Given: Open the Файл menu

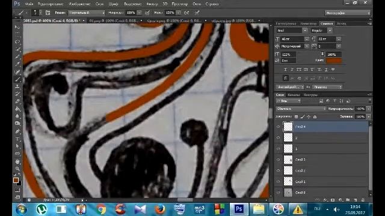Looking at the screenshot, I should point(29,4).
